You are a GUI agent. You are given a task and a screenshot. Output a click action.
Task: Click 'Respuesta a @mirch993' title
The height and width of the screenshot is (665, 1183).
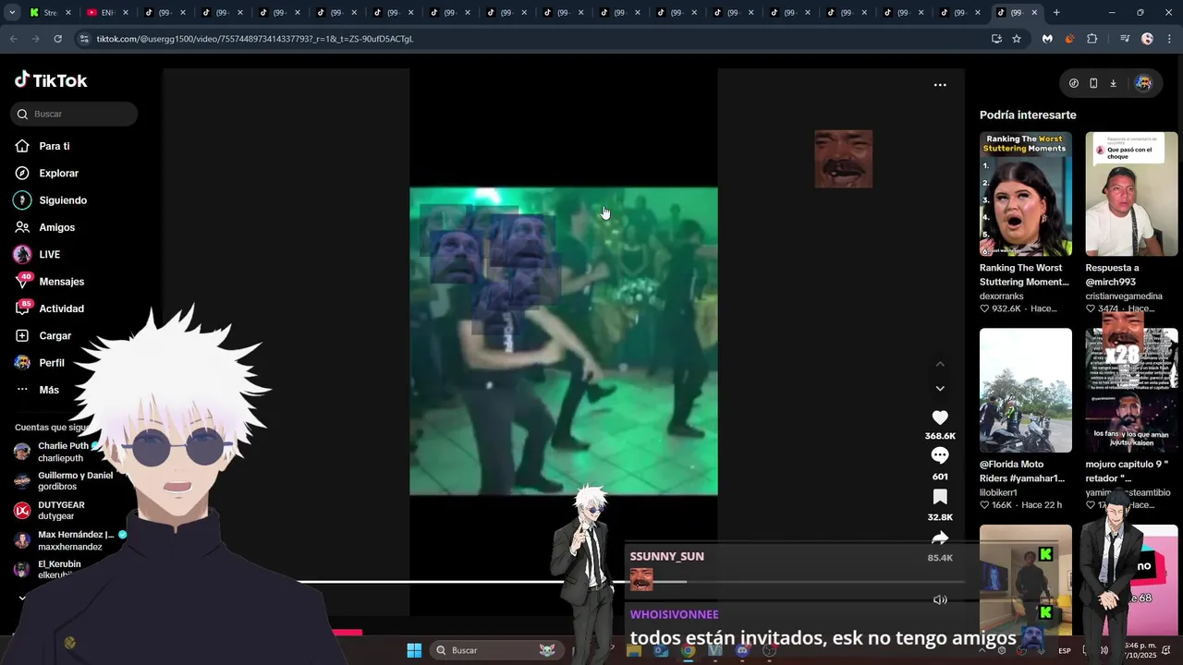click(x=1113, y=275)
